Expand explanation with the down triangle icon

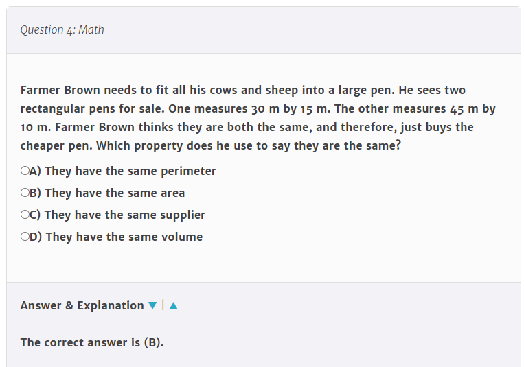(x=152, y=305)
